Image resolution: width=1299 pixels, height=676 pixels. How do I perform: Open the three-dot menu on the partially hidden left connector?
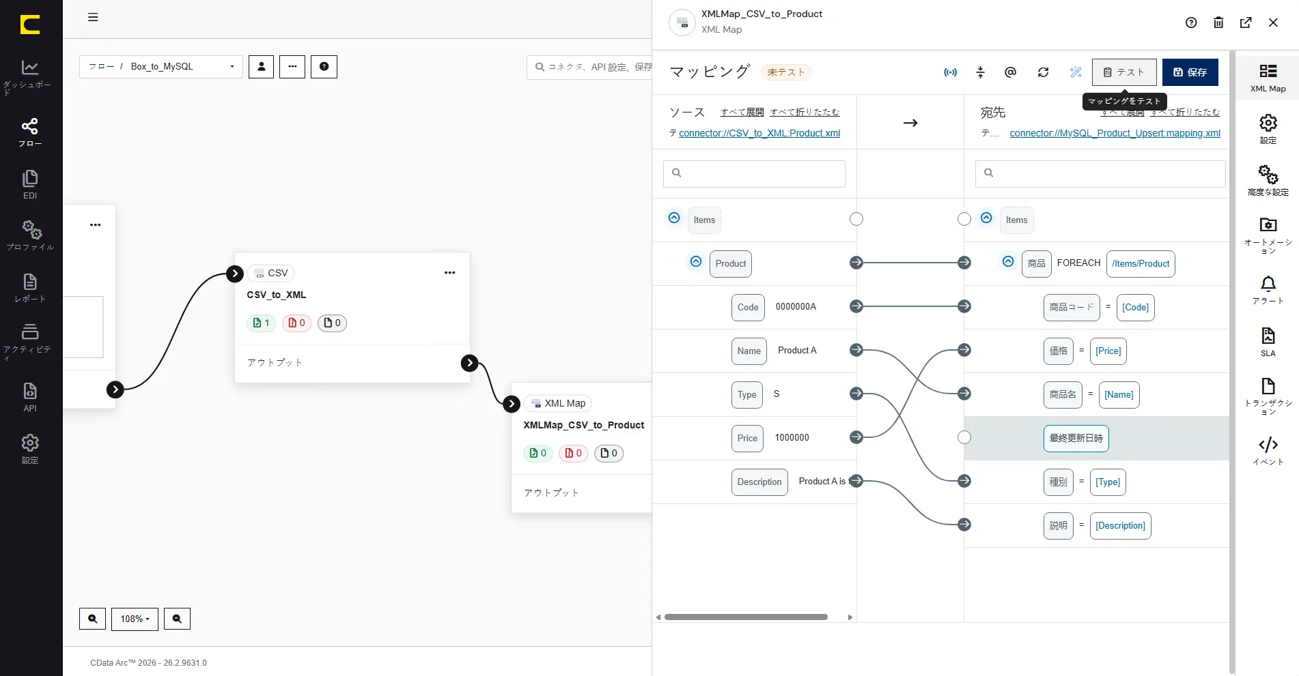95,225
